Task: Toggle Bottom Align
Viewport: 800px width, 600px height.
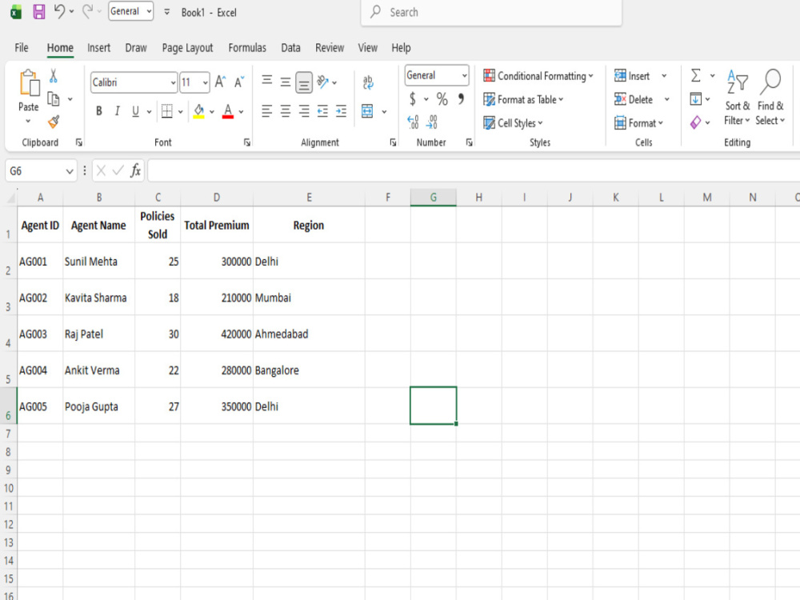Action: (x=304, y=82)
